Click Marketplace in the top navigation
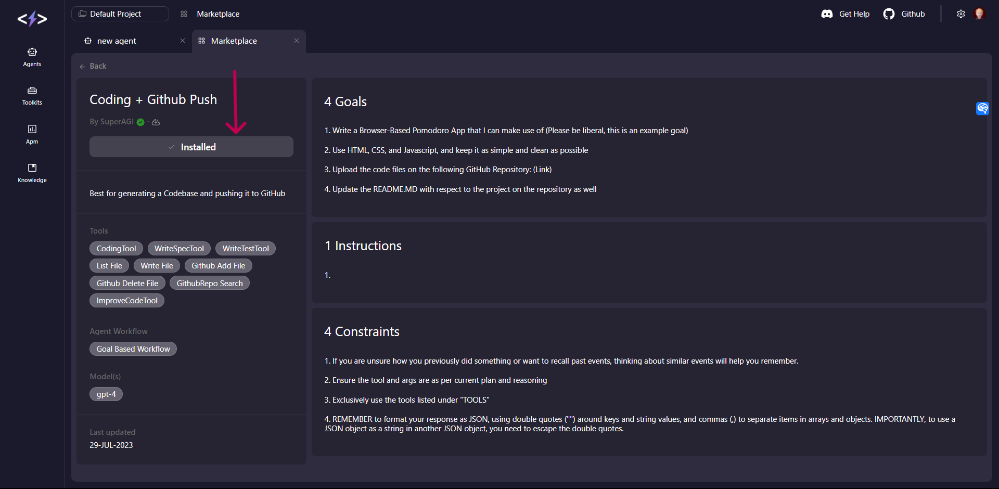999x489 pixels. click(217, 14)
